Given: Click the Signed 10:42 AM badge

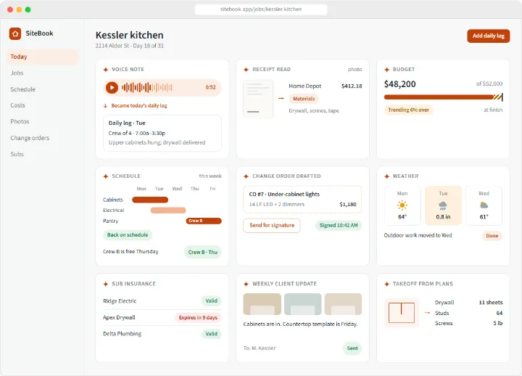Looking at the screenshot, I should (339, 225).
